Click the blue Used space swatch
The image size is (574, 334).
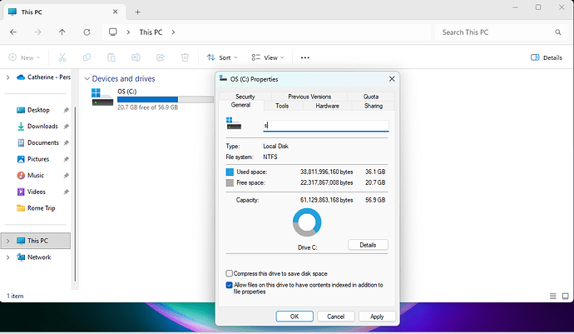click(x=230, y=172)
